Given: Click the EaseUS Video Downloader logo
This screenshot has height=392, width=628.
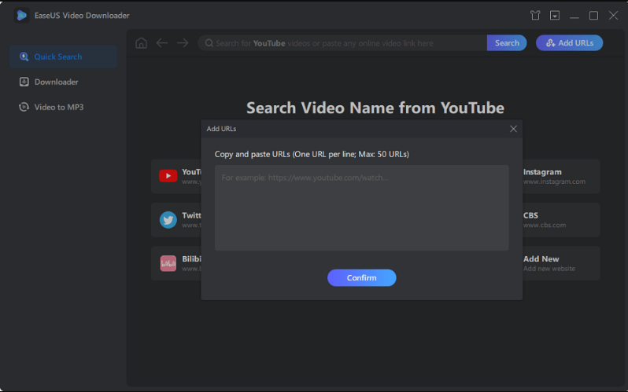Looking at the screenshot, I should (22, 16).
